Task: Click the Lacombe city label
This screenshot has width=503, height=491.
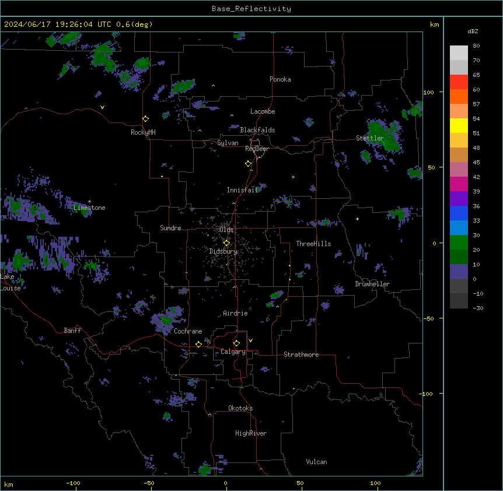Action: pyautogui.click(x=263, y=111)
